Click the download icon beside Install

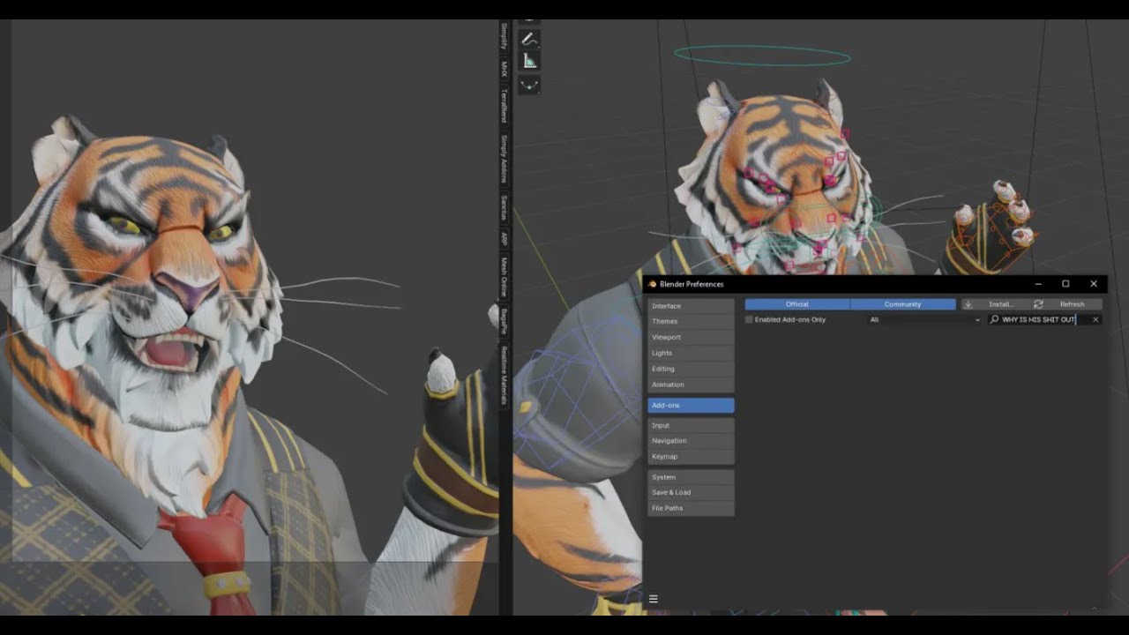(x=968, y=304)
